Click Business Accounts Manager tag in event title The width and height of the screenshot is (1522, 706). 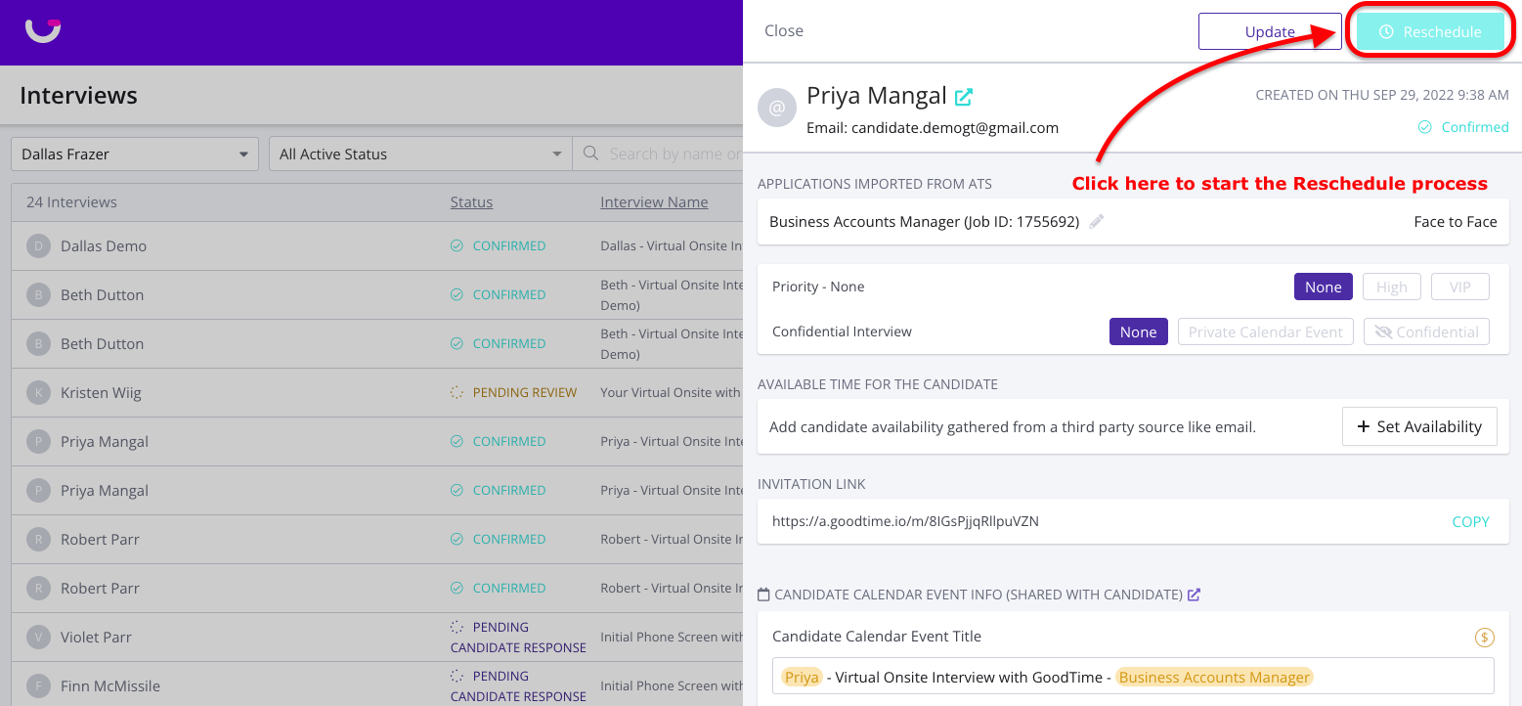[1214, 677]
